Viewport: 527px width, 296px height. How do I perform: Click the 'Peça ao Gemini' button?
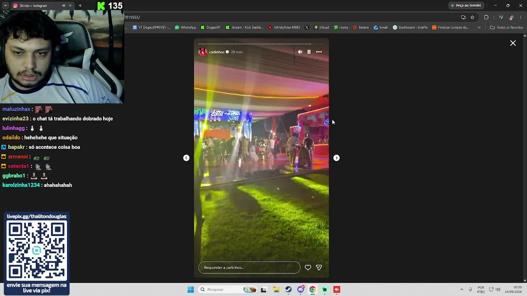[x=466, y=5]
